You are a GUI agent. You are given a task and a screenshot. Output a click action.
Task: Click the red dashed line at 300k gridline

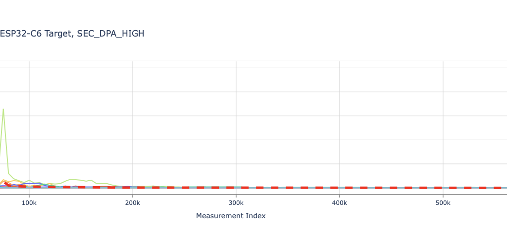(236, 188)
